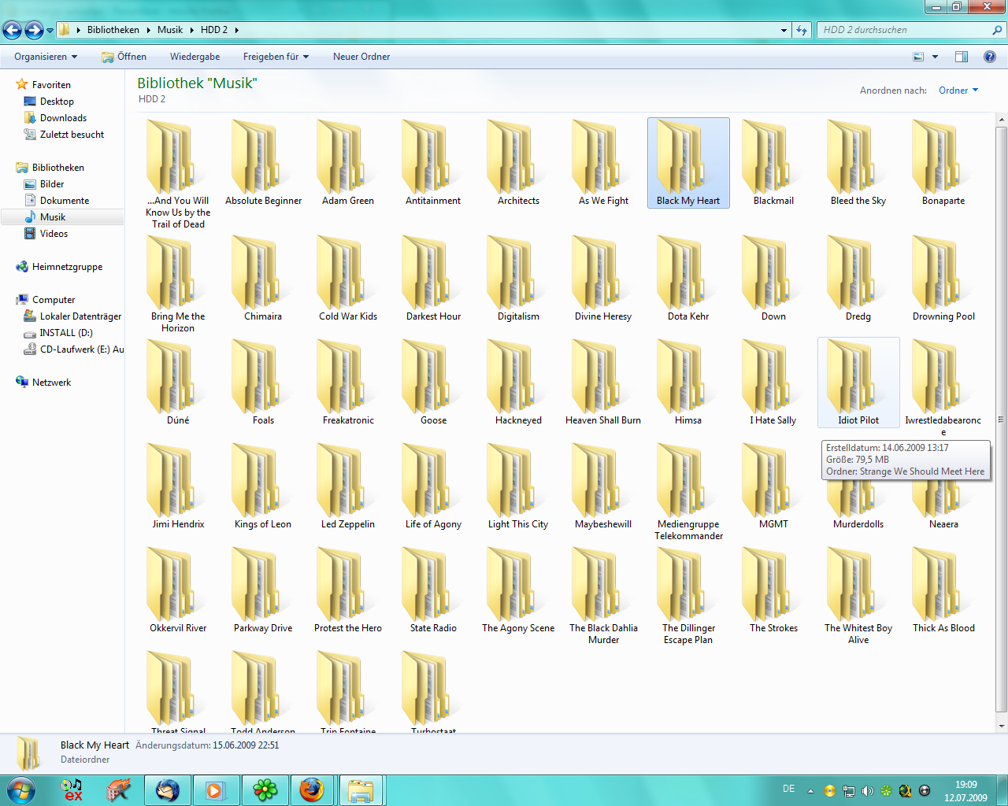Open Bilder library in sidebar
Screen dimensions: 1008x806
[52, 184]
